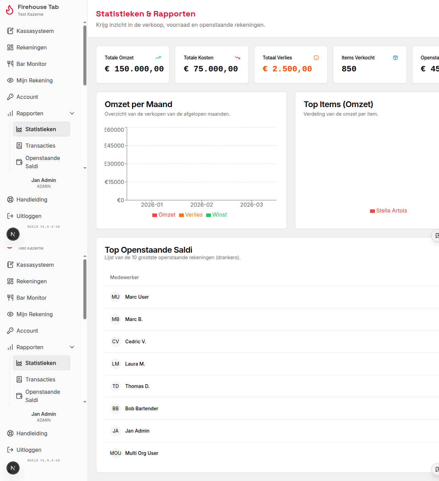Image resolution: width=439 pixels, height=481 pixels.
Task: Click the 2026-02 axis label
Action: click(202, 205)
